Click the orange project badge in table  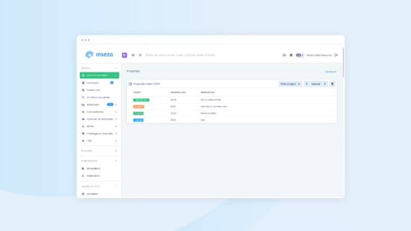[138, 106]
